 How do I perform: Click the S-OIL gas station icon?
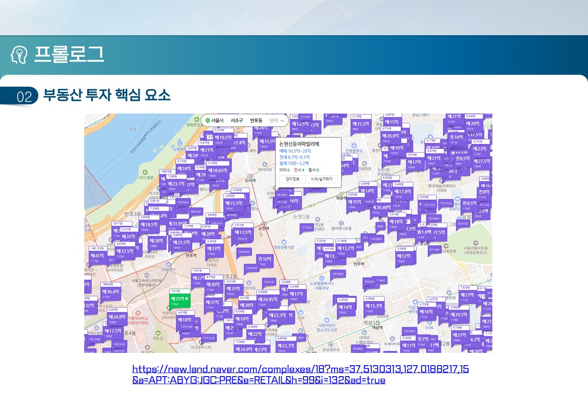click(429, 322)
